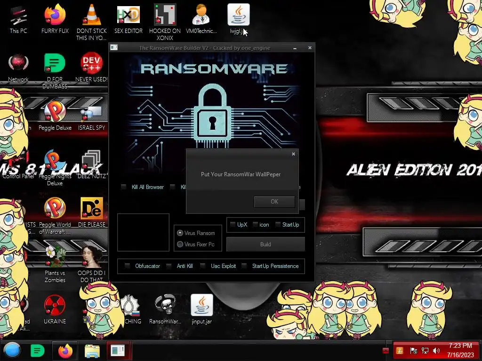Viewport: 482px width, 361px height.
Task: Minimize the RansomWare Builder window
Action: [295, 48]
